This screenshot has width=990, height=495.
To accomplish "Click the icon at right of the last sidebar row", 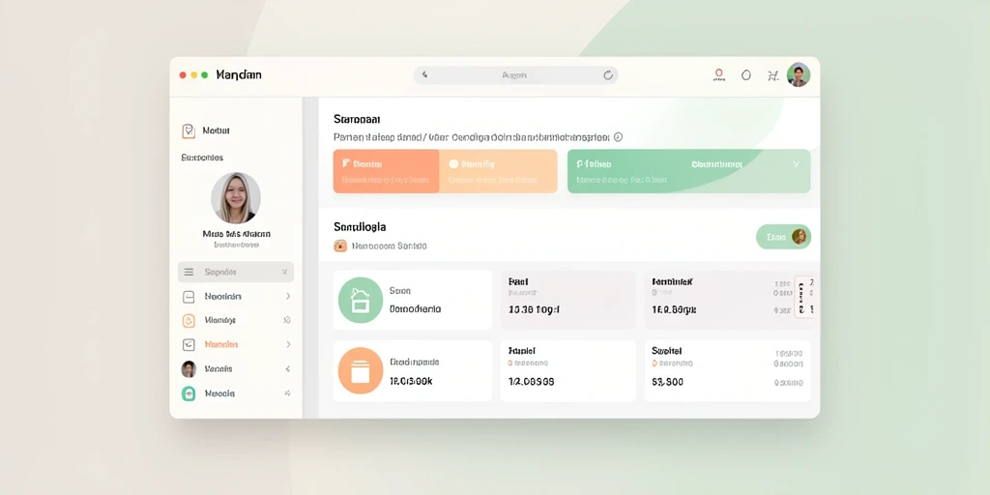I will point(287,393).
